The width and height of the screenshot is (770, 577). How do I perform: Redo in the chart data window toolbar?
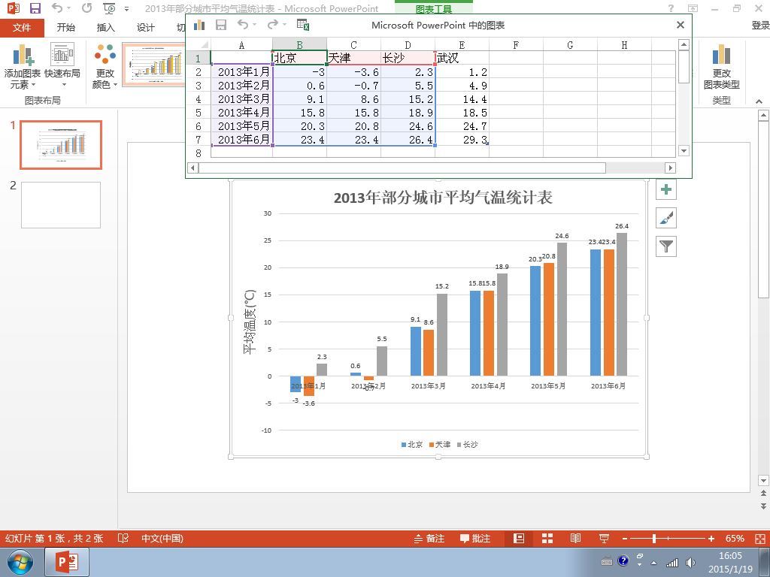coord(272,25)
